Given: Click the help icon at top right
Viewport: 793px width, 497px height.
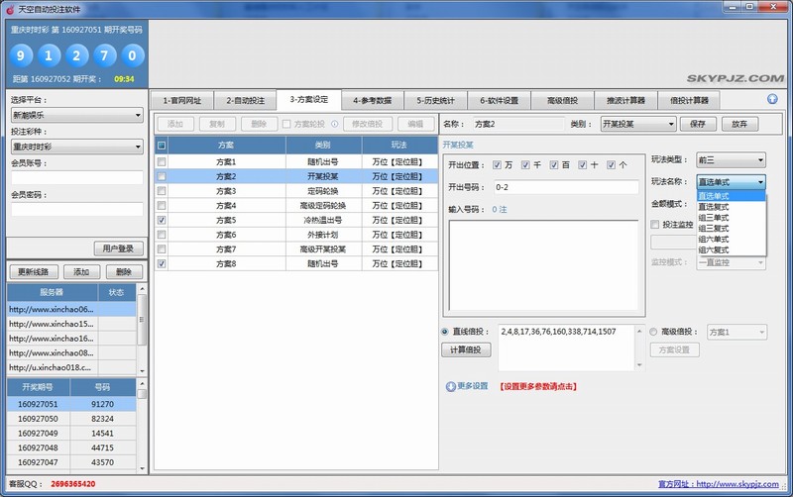Looking at the screenshot, I should [x=772, y=99].
